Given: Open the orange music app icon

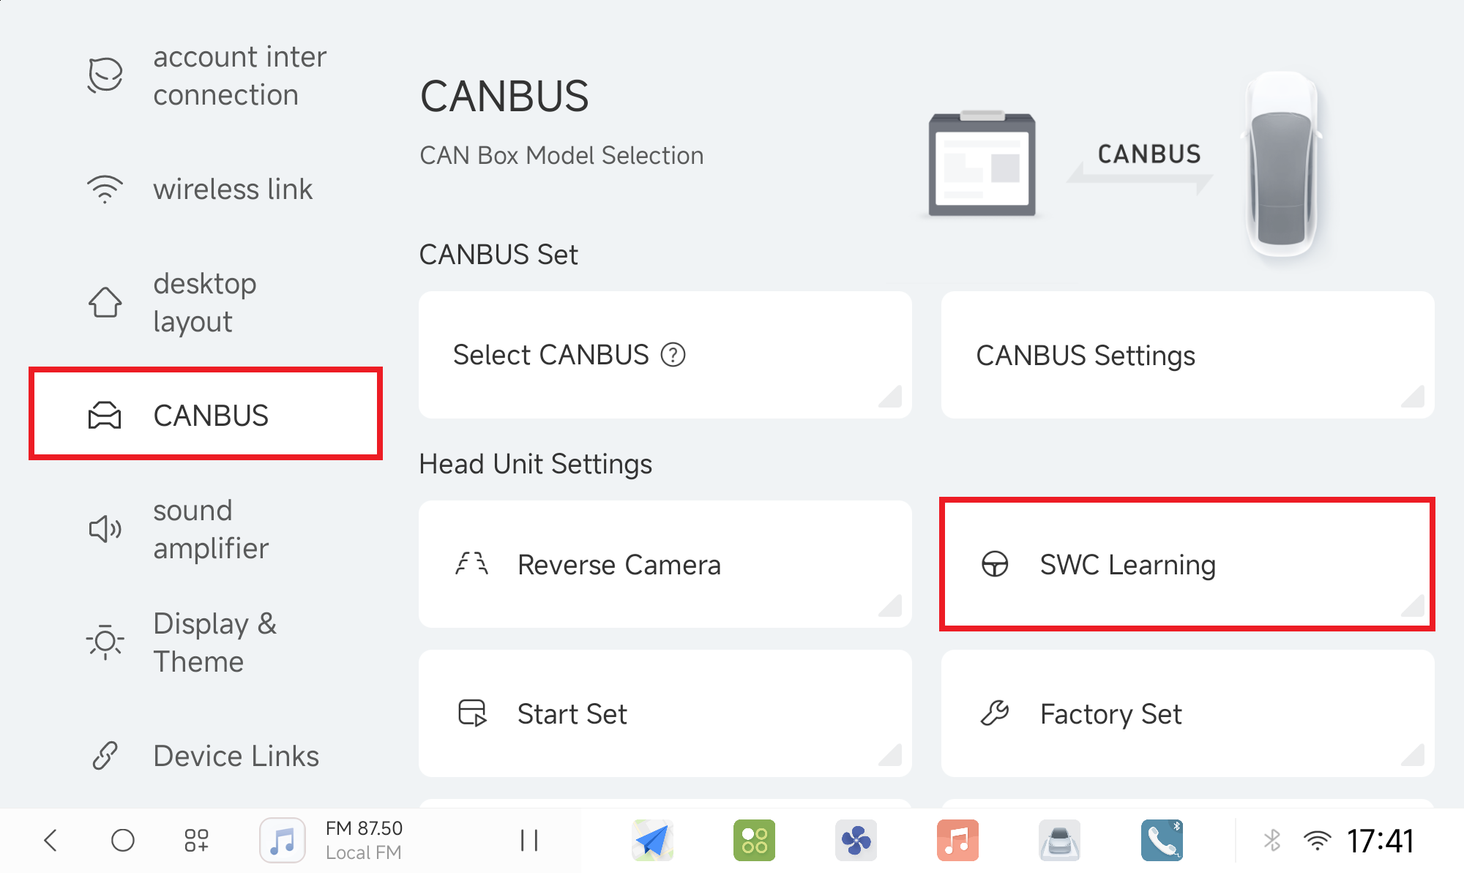Looking at the screenshot, I should click(x=957, y=841).
